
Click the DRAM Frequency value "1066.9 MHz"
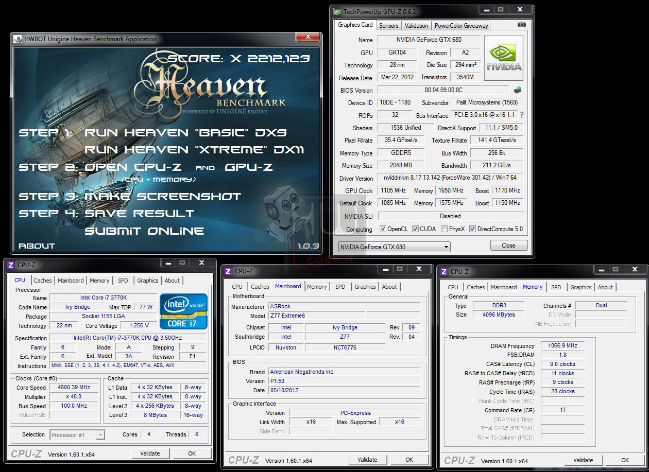pos(562,346)
